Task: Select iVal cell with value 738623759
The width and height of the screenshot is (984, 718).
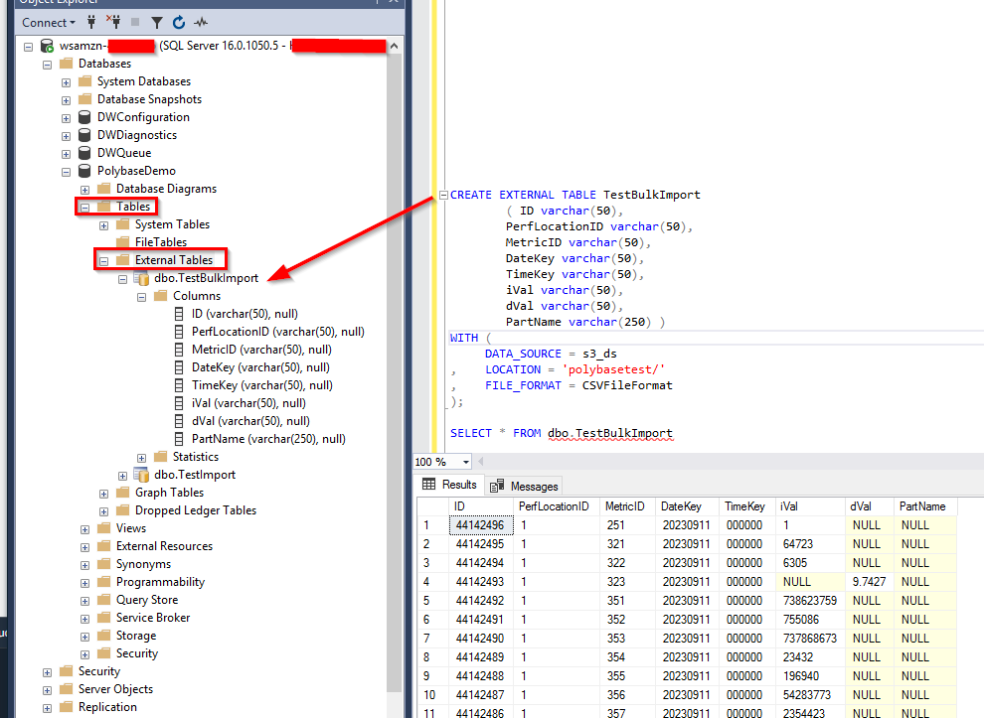Action: [809, 601]
